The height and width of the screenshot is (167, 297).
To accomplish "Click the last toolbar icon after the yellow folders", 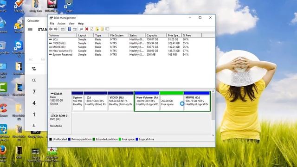I will point(107,29).
